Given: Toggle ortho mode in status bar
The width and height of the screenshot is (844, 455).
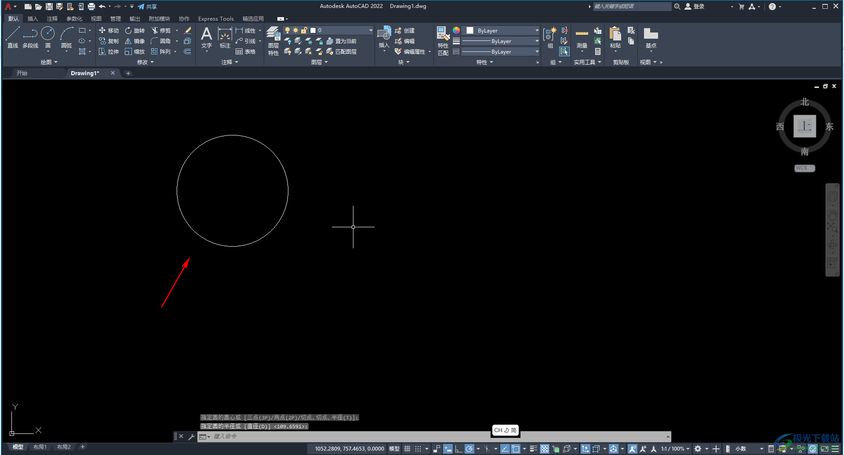Looking at the screenshot, I should 458,449.
